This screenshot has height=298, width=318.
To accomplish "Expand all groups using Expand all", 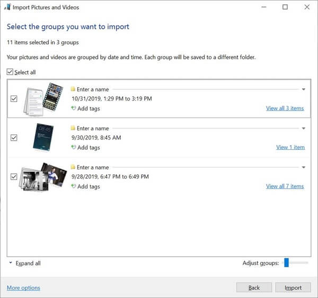I will [x=24, y=263].
